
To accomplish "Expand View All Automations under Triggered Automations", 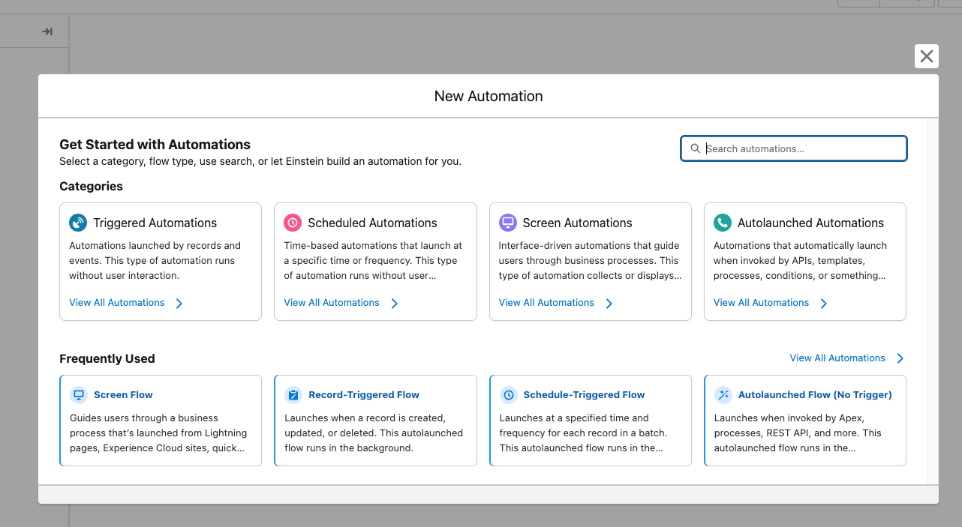I will coord(116,302).
